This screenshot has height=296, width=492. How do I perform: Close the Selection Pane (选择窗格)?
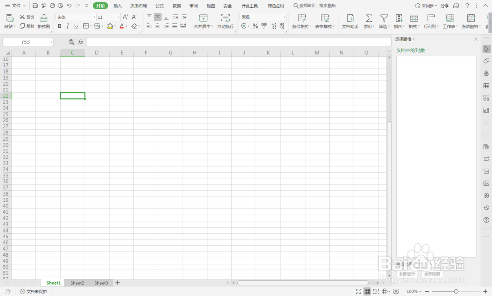click(x=476, y=39)
